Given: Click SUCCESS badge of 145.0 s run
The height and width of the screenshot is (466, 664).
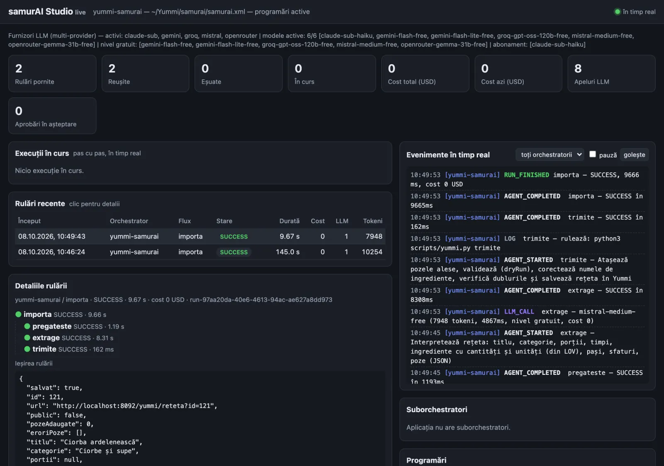Looking at the screenshot, I should pyautogui.click(x=234, y=252).
